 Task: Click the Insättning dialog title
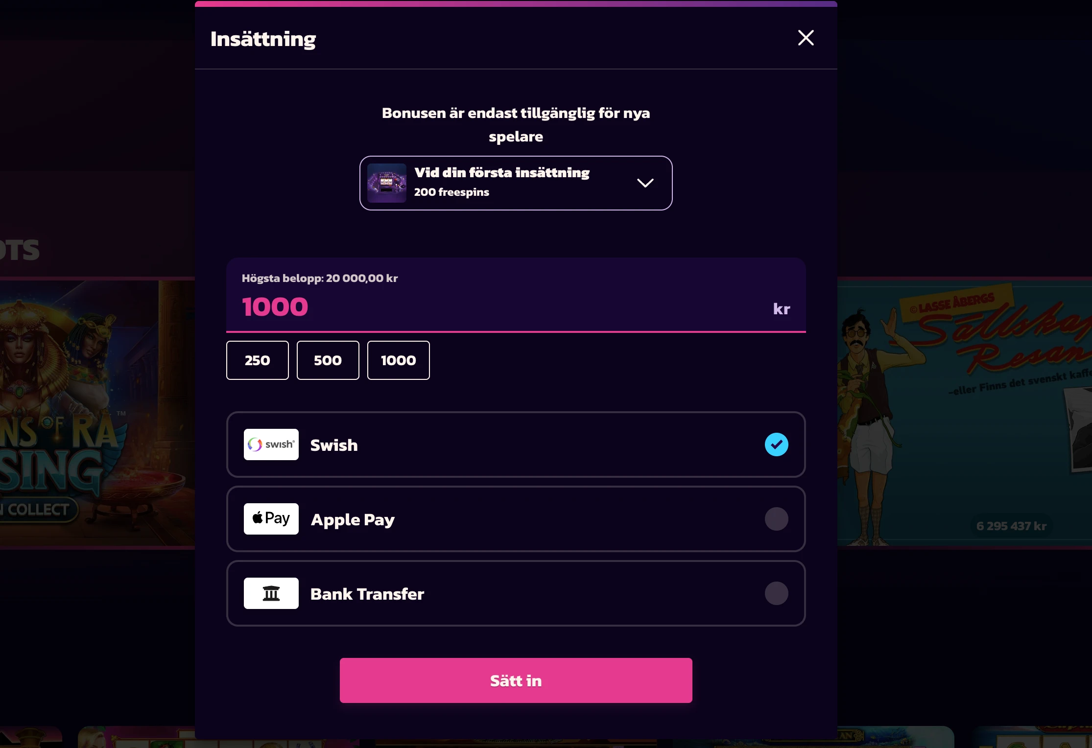(262, 39)
